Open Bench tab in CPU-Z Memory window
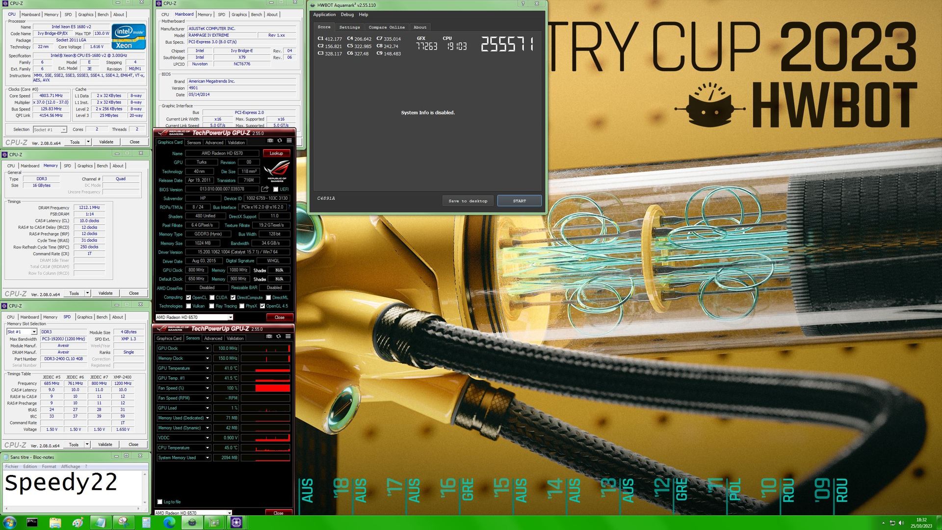 click(x=102, y=166)
